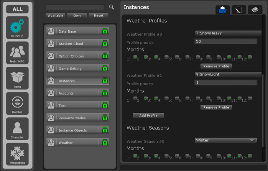268x171 pixels.
Task: Select the Mob / NPC category icon
Action: point(17,53)
